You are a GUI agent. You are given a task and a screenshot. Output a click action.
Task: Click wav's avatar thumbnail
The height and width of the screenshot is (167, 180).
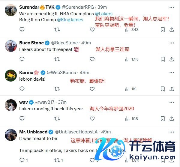(x=11, y=105)
